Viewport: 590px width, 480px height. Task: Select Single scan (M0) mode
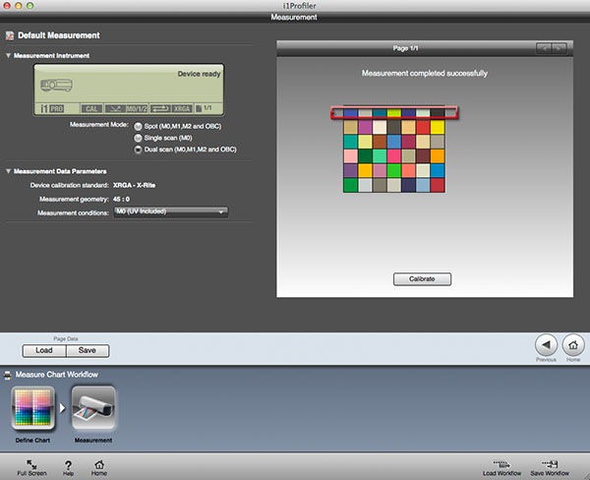pyautogui.click(x=138, y=138)
